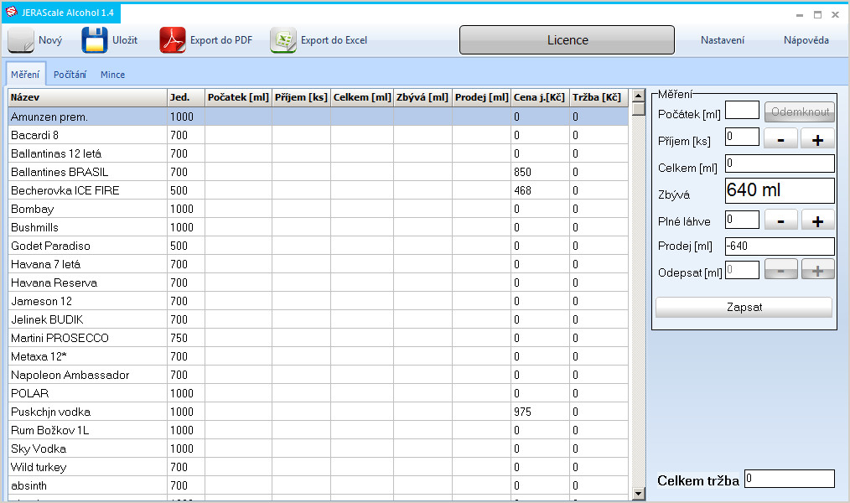Decrease Plné láhve with minus button
This screenshot has height=503, width=850.
click(x=780, y=220)
